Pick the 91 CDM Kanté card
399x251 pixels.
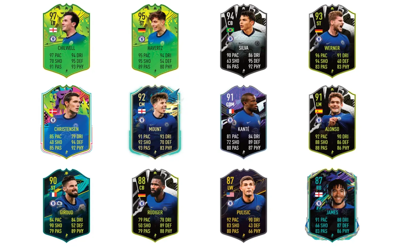[244, 122]
